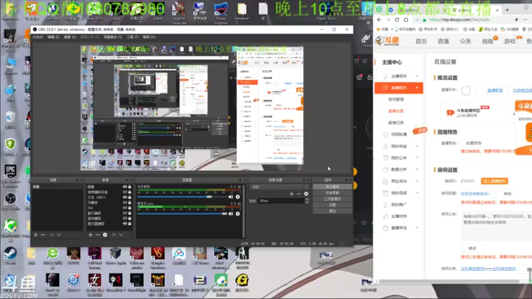The width and height of the screenshot is (532, 299).
Task: Toggle visibility of PS4 source
Action: [125, 208]
